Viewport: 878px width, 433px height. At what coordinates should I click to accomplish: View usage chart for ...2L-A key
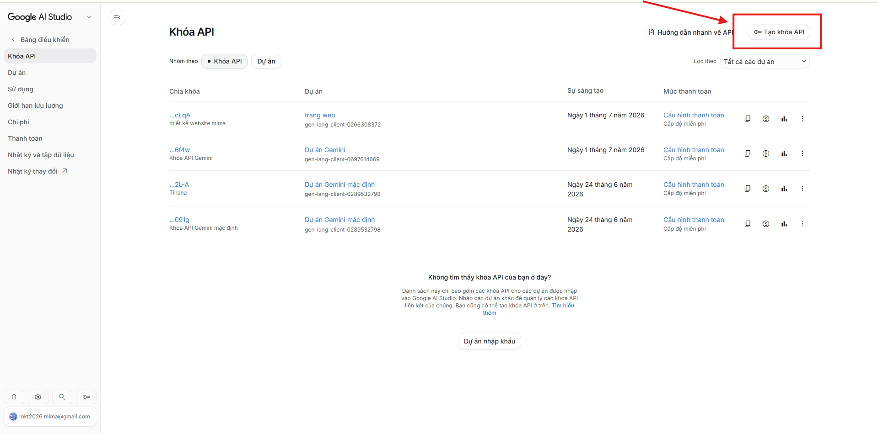click(x=784, y=189)
